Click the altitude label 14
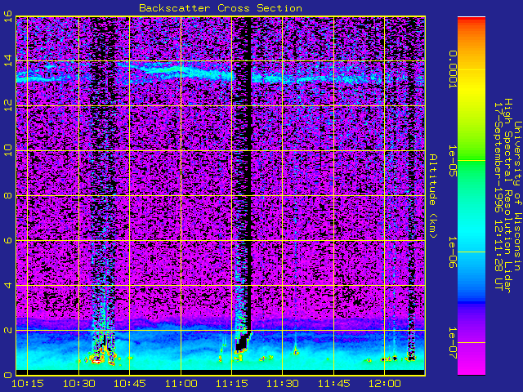The width and height of the screenshot is (523, 392). pos(7,60)
